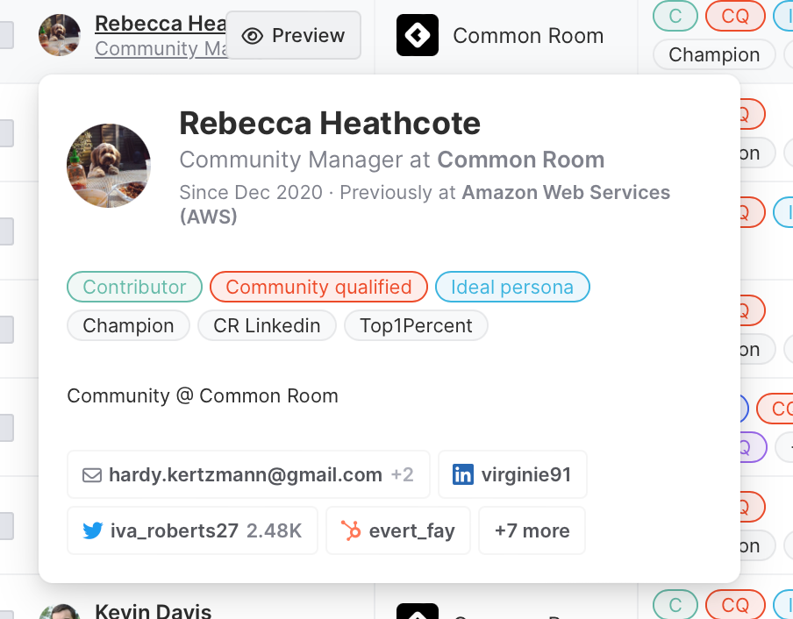Open Kevin Davis member row
Viewport: 793px width, 619px height.
(x=153, y=611)
